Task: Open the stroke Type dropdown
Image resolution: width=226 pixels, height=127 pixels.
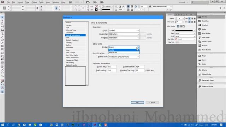Action: coord(185,31)
